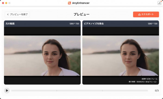This screenshot has width=163, height=99.
Task: Click the 残り時間 remaining time text
Action: tap(143, 82)
